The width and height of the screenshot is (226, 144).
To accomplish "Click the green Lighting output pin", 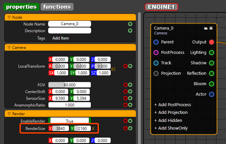I will [211, 53].
